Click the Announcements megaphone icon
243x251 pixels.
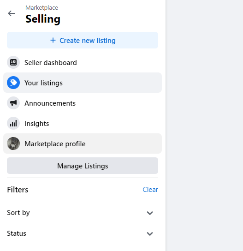13,103
